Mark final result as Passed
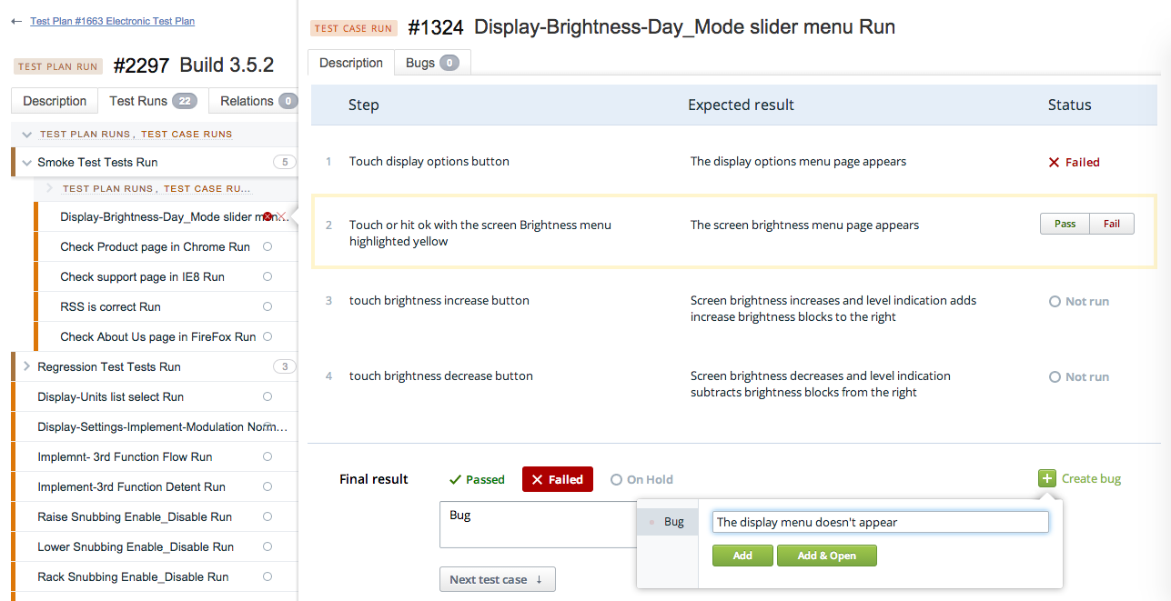This screenshot has height=601, width=1171. 477,479
